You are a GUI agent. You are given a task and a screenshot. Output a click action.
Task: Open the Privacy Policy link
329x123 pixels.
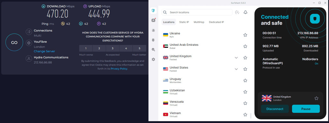point(119,69)
